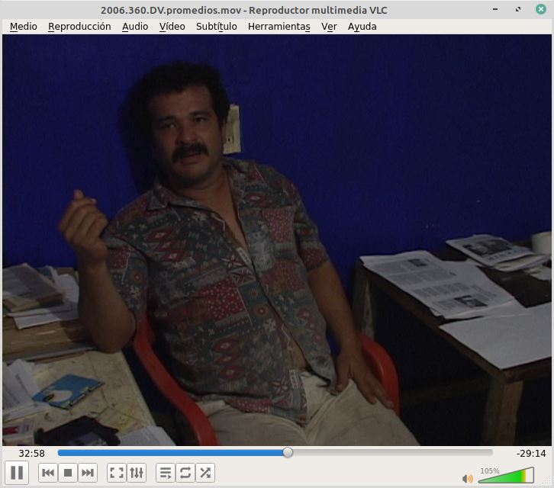Screen dimensions: 554x488
Task: Open the Audio menu
Action: click(135, 27)
